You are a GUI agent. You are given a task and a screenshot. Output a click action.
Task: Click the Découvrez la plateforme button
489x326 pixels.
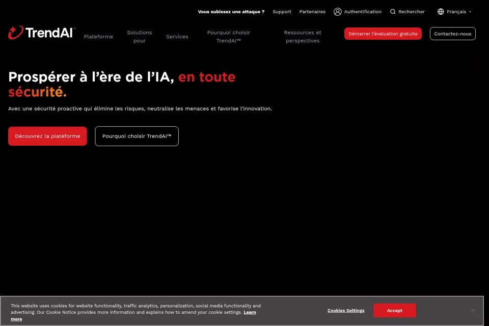(x=47, y=136)
